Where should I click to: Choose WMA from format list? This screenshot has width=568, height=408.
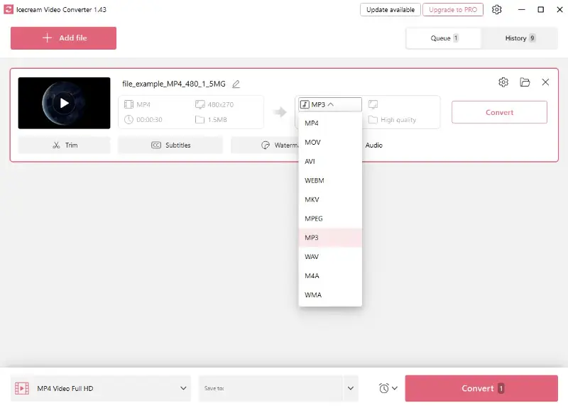[x=330, y=294]
